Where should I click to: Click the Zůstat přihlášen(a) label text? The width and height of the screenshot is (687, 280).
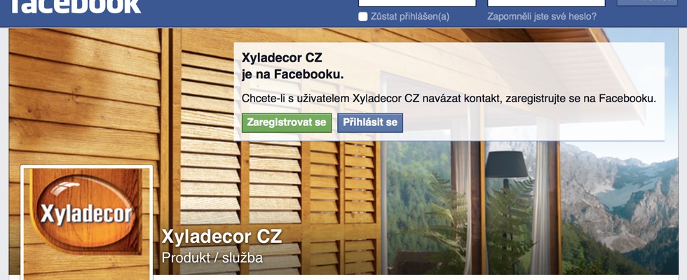pyautogui.click(x=410, y=17)
